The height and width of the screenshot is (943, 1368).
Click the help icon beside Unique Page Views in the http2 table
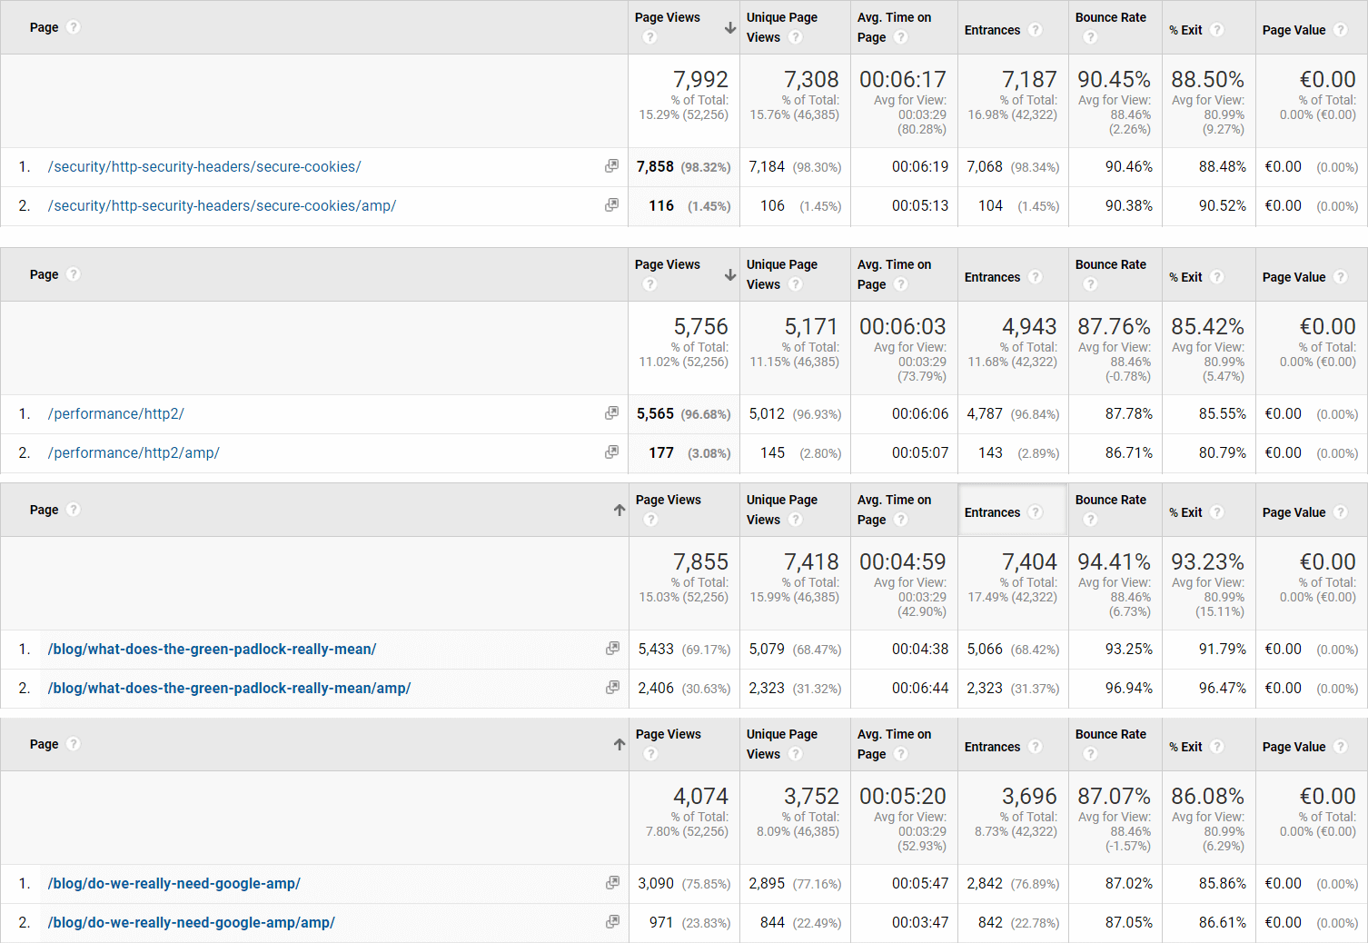[796, 284]
